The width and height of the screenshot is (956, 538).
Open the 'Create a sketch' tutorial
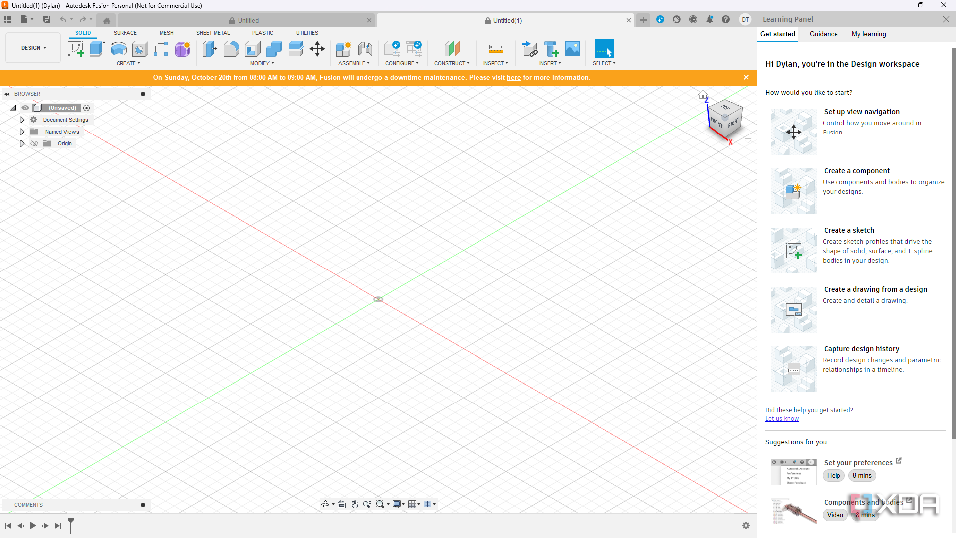849,230
